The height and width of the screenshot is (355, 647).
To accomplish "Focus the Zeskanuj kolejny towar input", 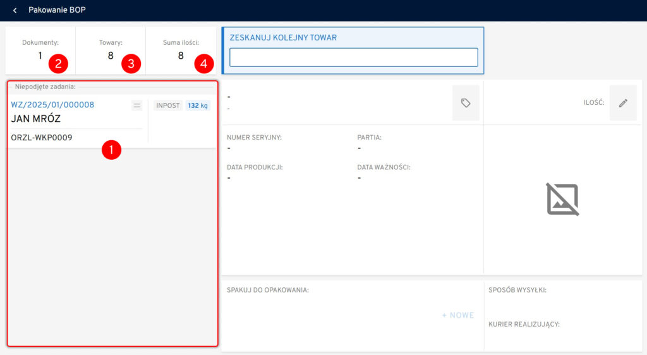I will click(x=353, y=57).
